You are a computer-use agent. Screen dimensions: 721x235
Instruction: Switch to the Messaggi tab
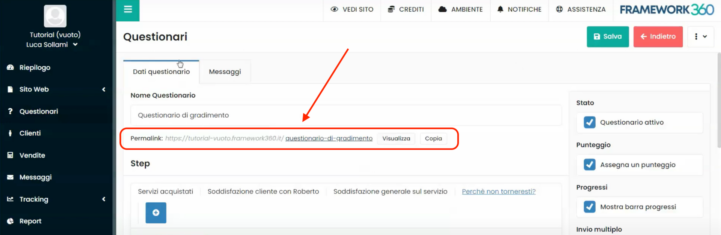tap(225, 72)
